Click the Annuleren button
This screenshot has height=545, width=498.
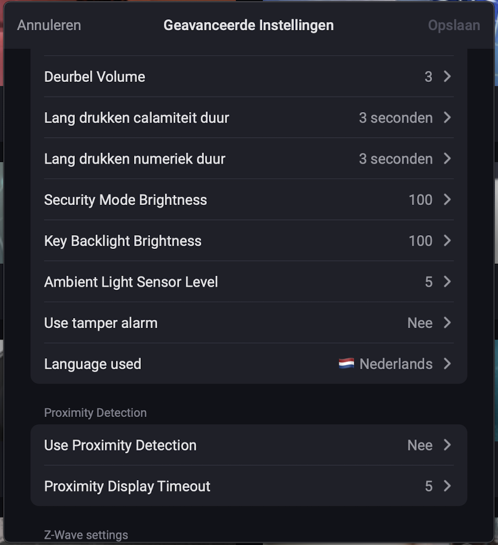49,25
